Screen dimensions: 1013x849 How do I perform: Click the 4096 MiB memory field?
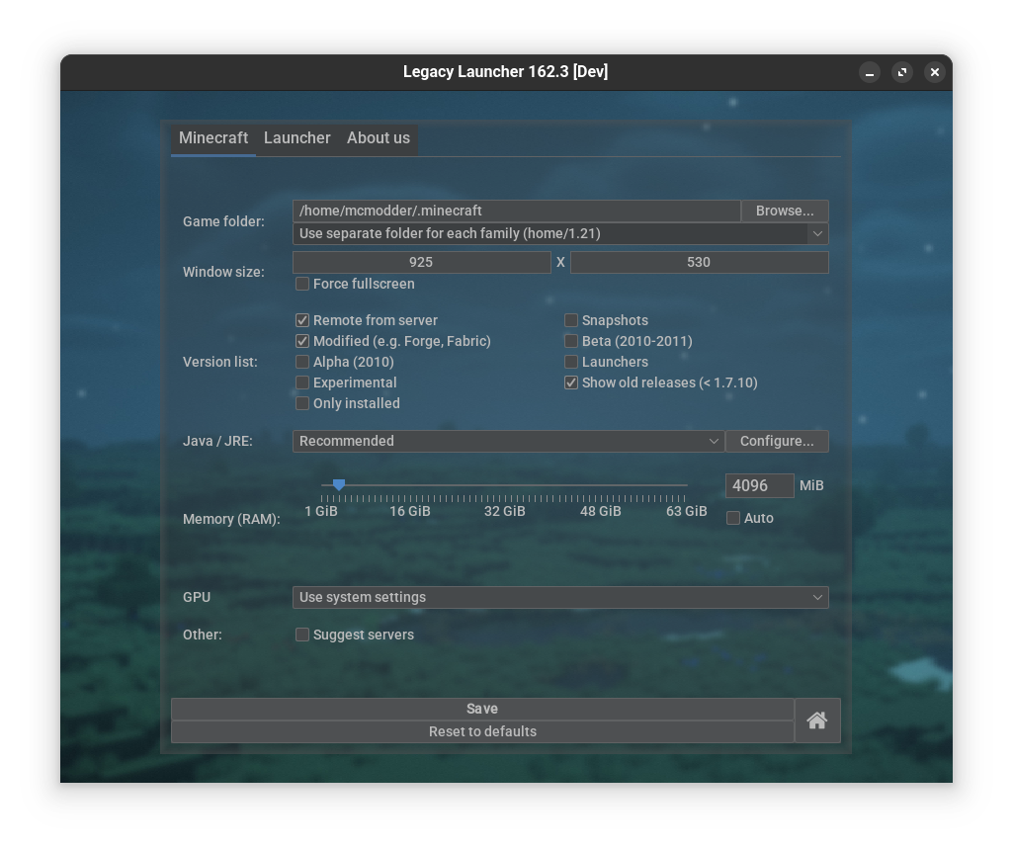point(759,486)
